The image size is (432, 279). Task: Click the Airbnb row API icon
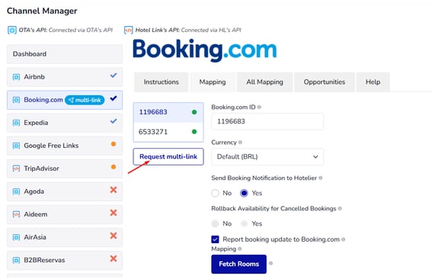pyautogui.click(x=16, y=77)
